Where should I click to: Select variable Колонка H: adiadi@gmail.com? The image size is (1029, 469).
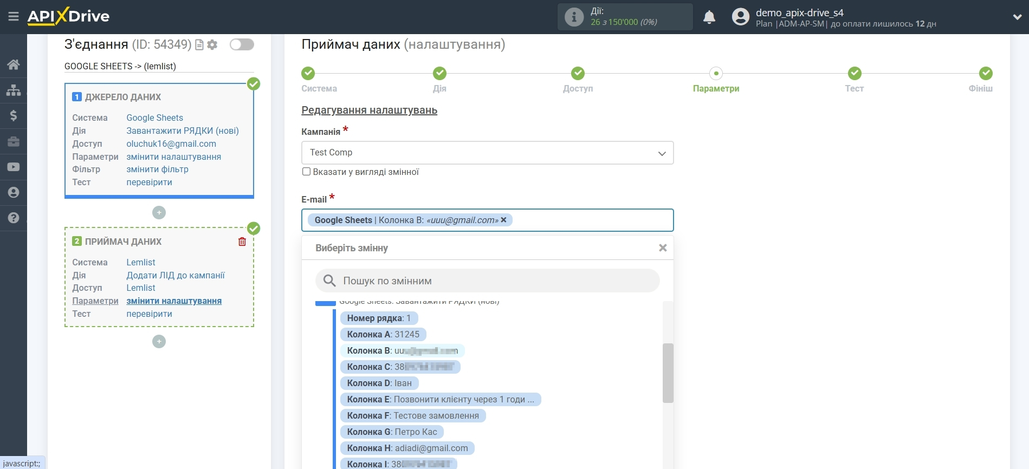[407, 448]
